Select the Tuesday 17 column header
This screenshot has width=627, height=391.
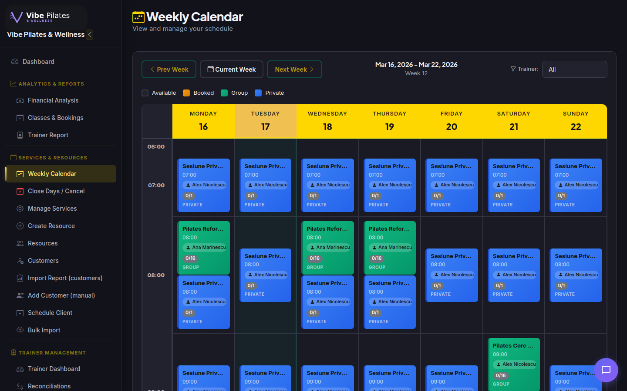[266, 121]
